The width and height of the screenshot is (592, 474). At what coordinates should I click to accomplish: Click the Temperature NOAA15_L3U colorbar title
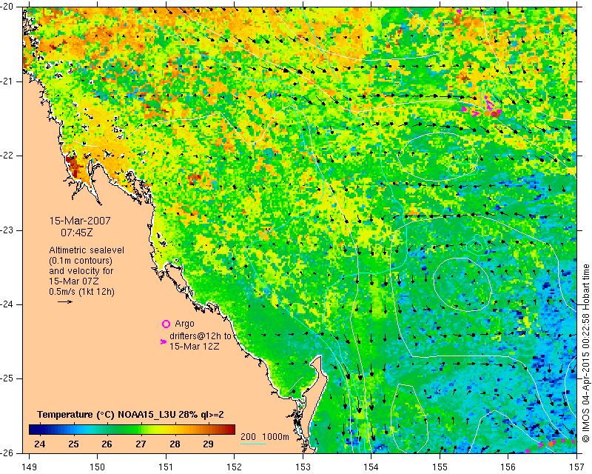click(131, 415)
